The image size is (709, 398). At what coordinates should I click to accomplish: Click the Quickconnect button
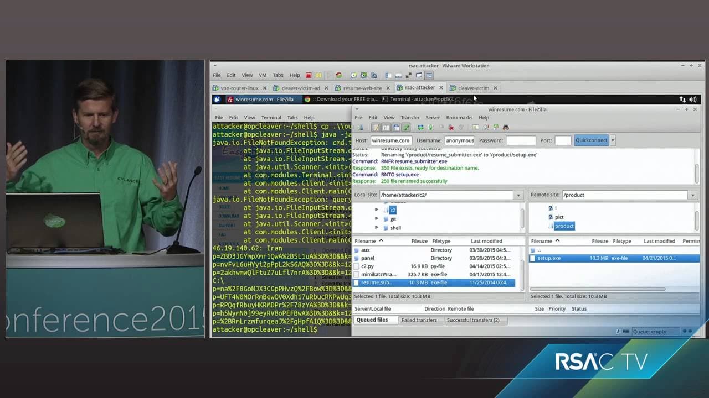(x=591, y=140)
